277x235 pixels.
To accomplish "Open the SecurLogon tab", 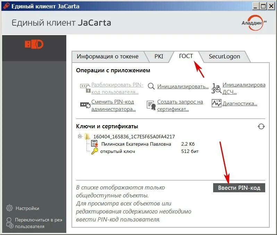I will click(x=224, y=56).
